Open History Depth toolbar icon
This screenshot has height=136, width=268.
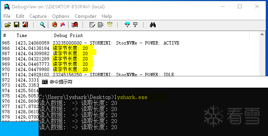click(135, 25)
